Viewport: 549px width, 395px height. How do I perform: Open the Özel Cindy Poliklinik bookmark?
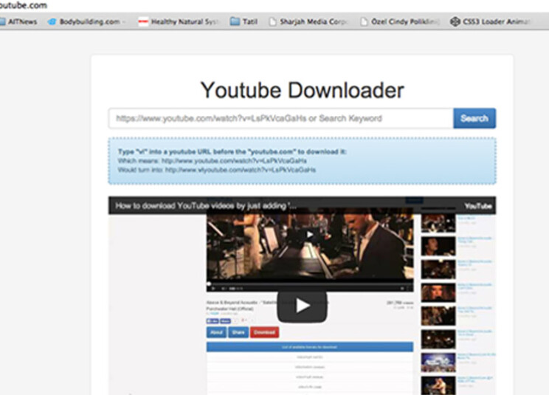(x=403, y=22)
